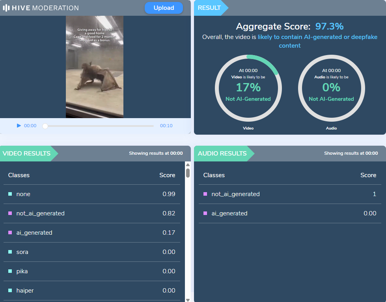
Task: Click the video ai_generated class marker
Action: (10, 233)
